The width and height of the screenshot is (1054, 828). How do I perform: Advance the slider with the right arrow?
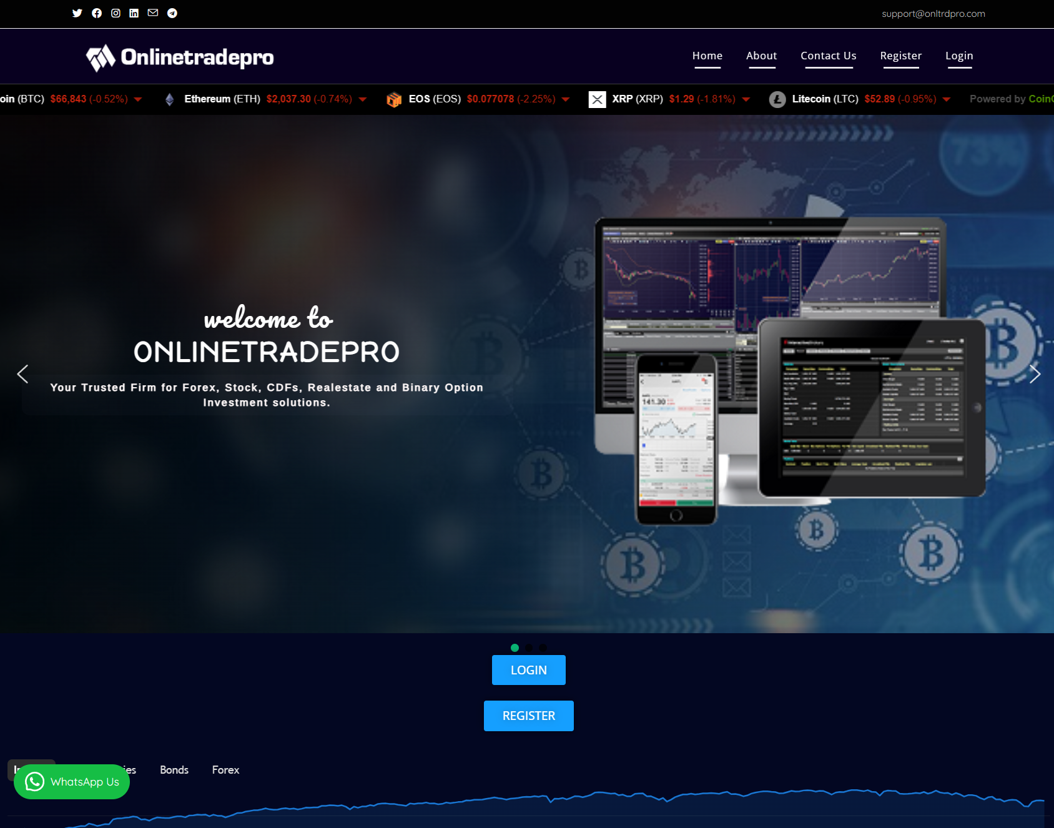[1035, 373]
